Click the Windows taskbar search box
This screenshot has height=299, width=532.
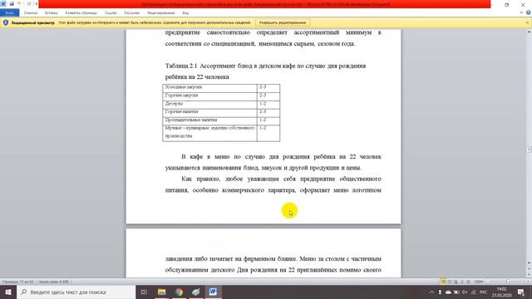(76, 292)
